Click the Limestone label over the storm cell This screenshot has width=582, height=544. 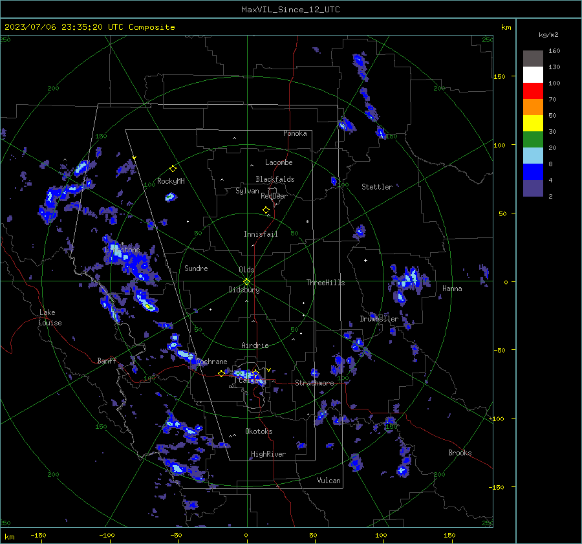pyautogui.click(x=122, y=250)
